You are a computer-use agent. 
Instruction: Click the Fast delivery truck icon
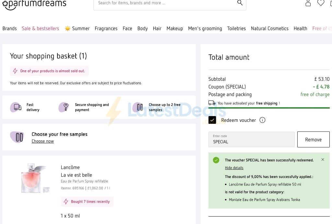16,107
